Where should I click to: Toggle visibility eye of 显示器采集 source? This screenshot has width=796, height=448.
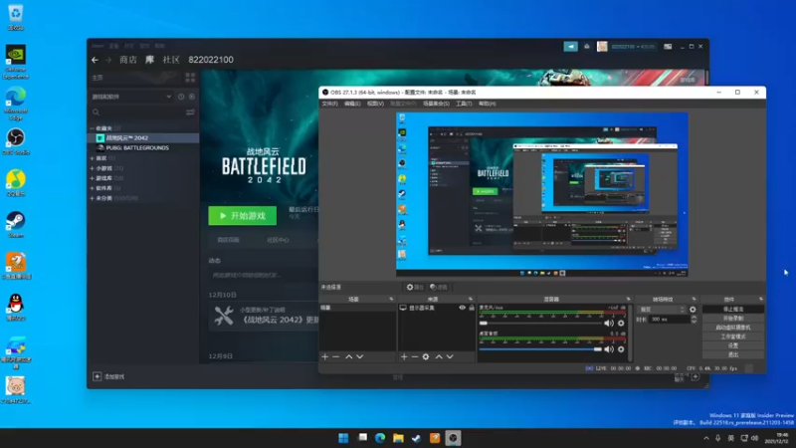tap(462, 308)
